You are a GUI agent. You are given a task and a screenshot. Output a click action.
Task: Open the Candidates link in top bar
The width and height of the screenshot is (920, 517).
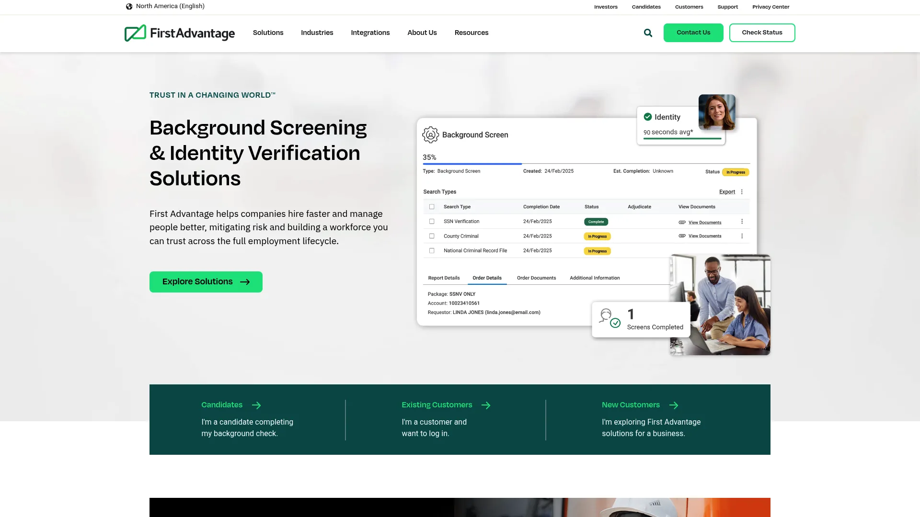646,7
